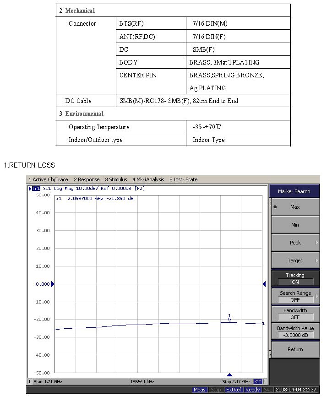Click the Meas status indicator
The image size is (332, 407).
pyautogui.click(x=199, y=389)
